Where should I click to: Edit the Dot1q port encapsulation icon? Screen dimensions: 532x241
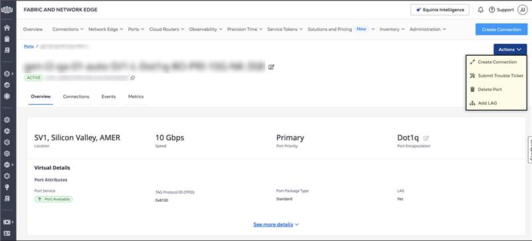[426, 138]
